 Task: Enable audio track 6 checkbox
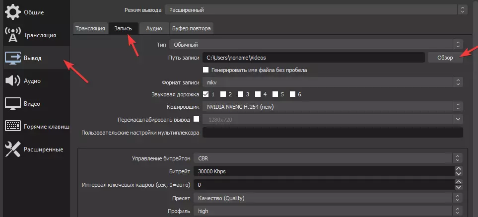293,94
